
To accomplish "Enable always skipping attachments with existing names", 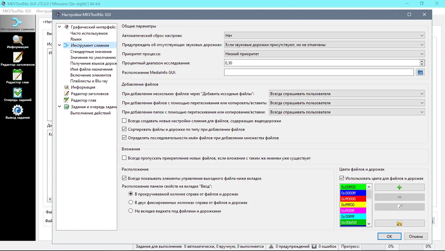I will [x=124, y=158].
